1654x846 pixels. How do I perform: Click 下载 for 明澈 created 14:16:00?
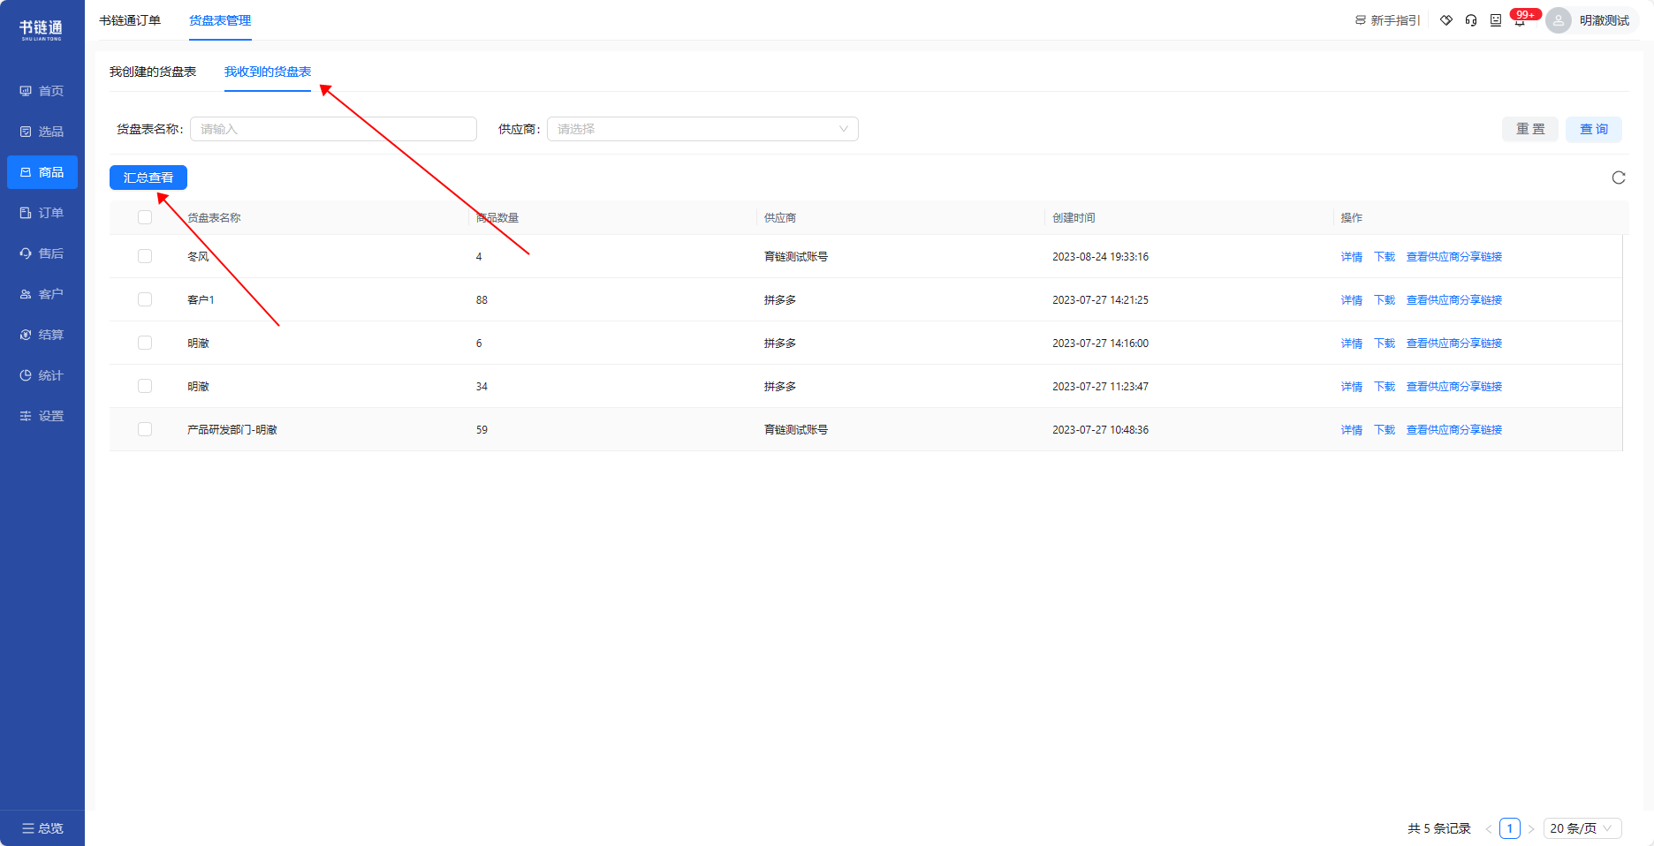pyautogui.click(x=1385, y=343)
